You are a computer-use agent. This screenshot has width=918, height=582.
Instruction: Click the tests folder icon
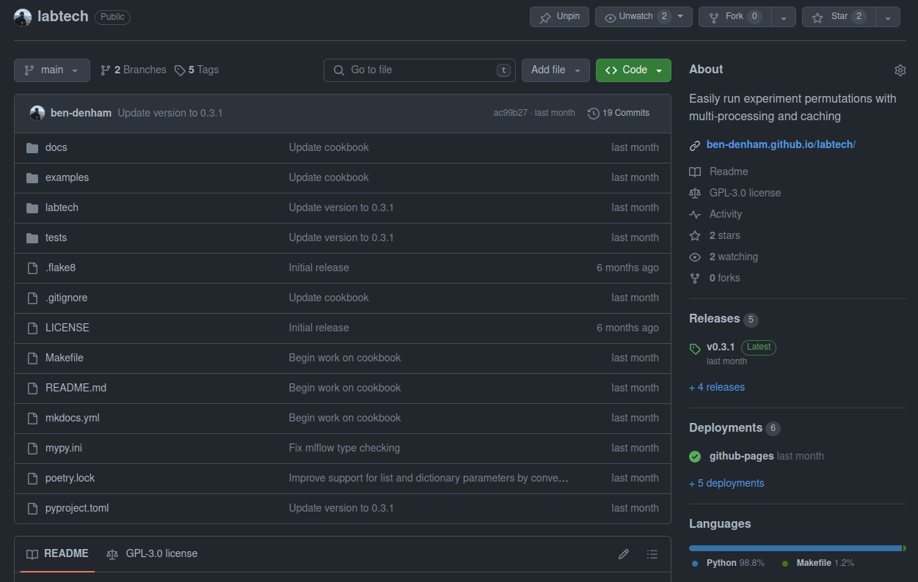coord(32,238)
